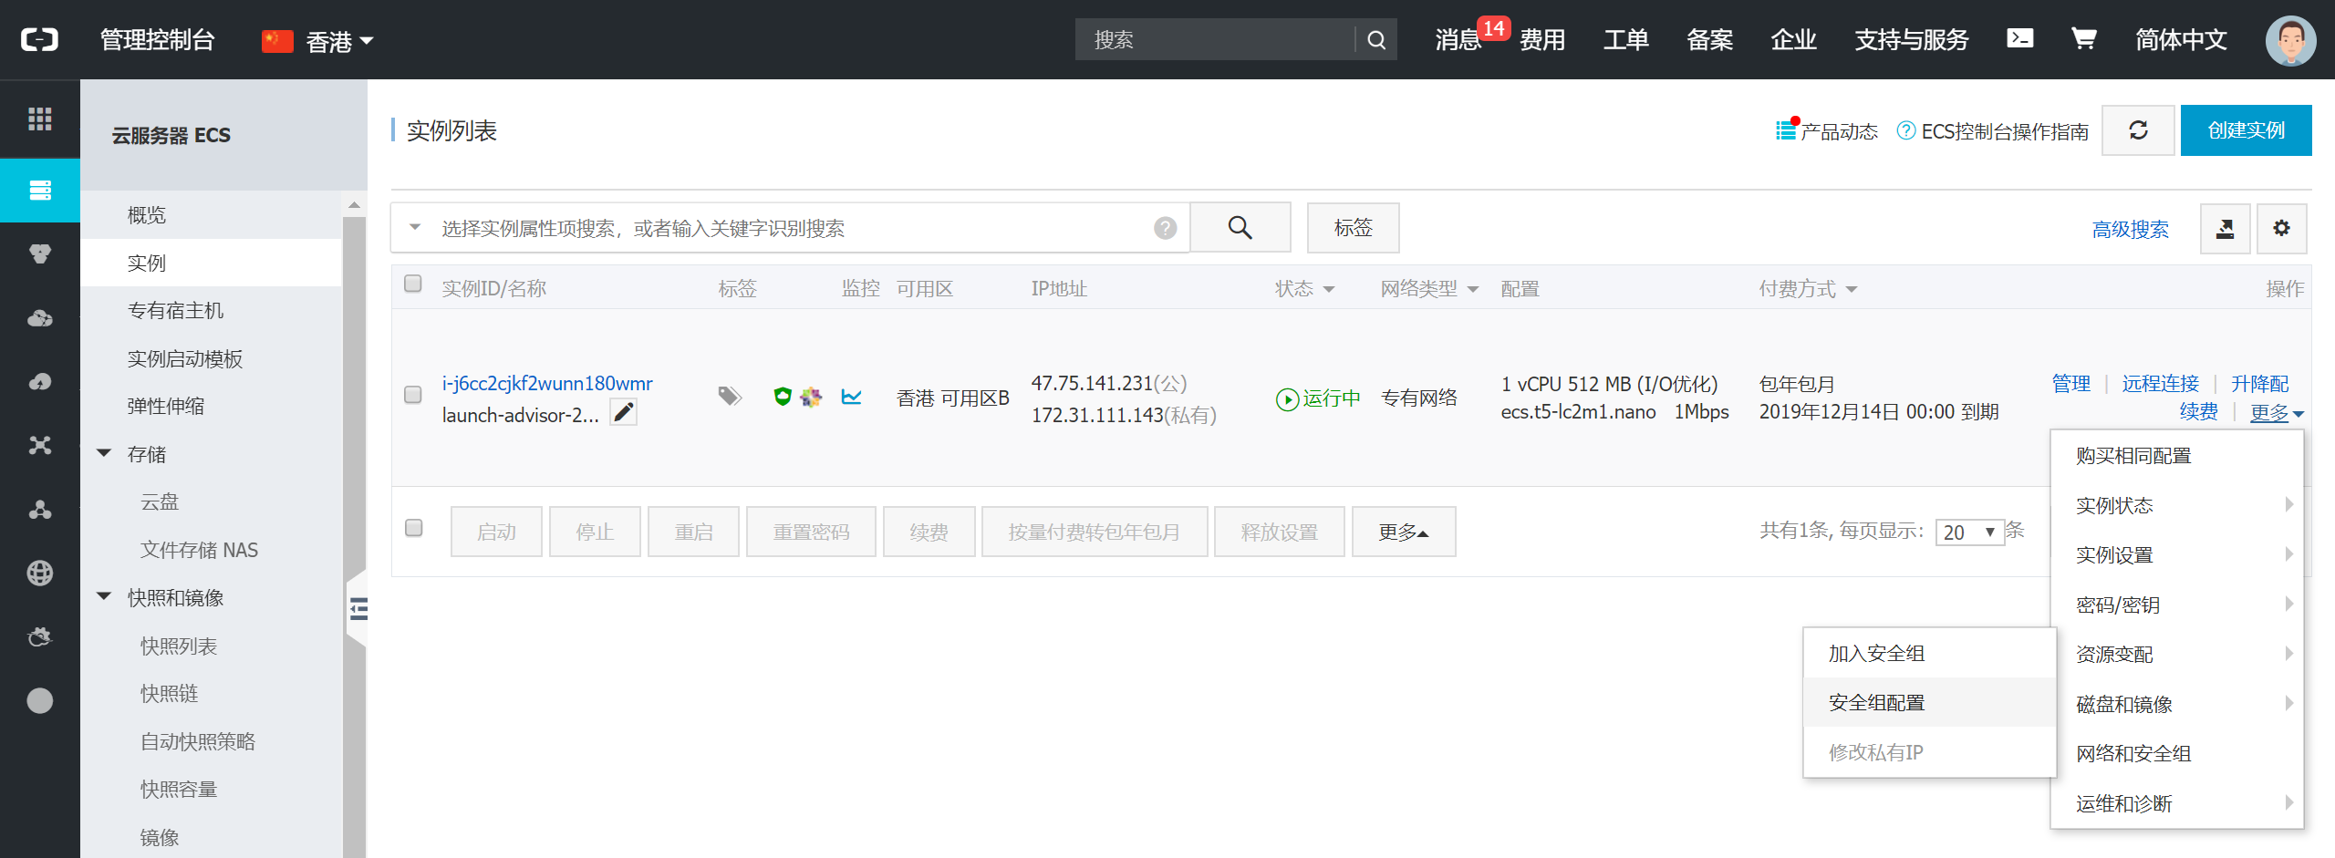2335x858 pixels.
Task: Click the 标签 filter button
Action: [1353, 227]
